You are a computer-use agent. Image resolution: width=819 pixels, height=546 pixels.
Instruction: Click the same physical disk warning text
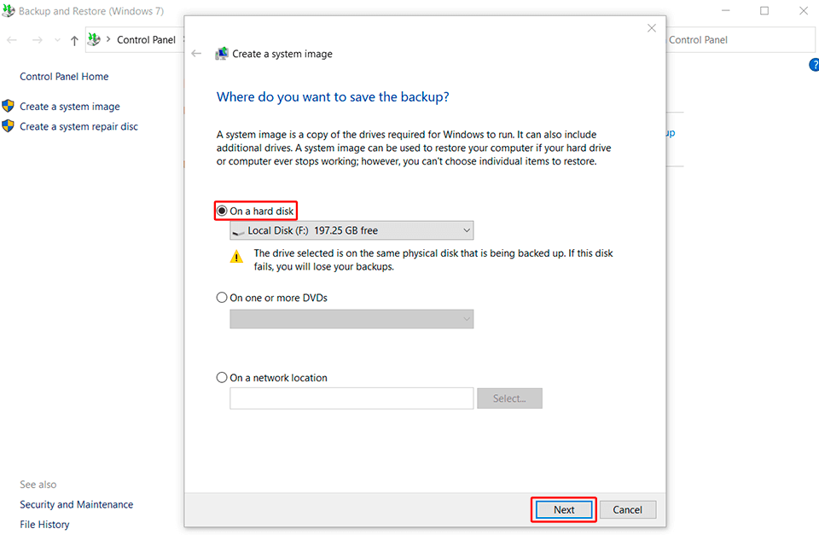coord(433,259)
